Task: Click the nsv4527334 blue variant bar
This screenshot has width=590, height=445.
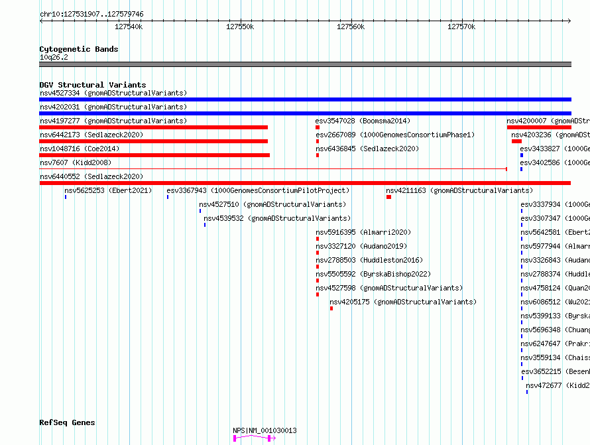Action: tap(305, 99)
